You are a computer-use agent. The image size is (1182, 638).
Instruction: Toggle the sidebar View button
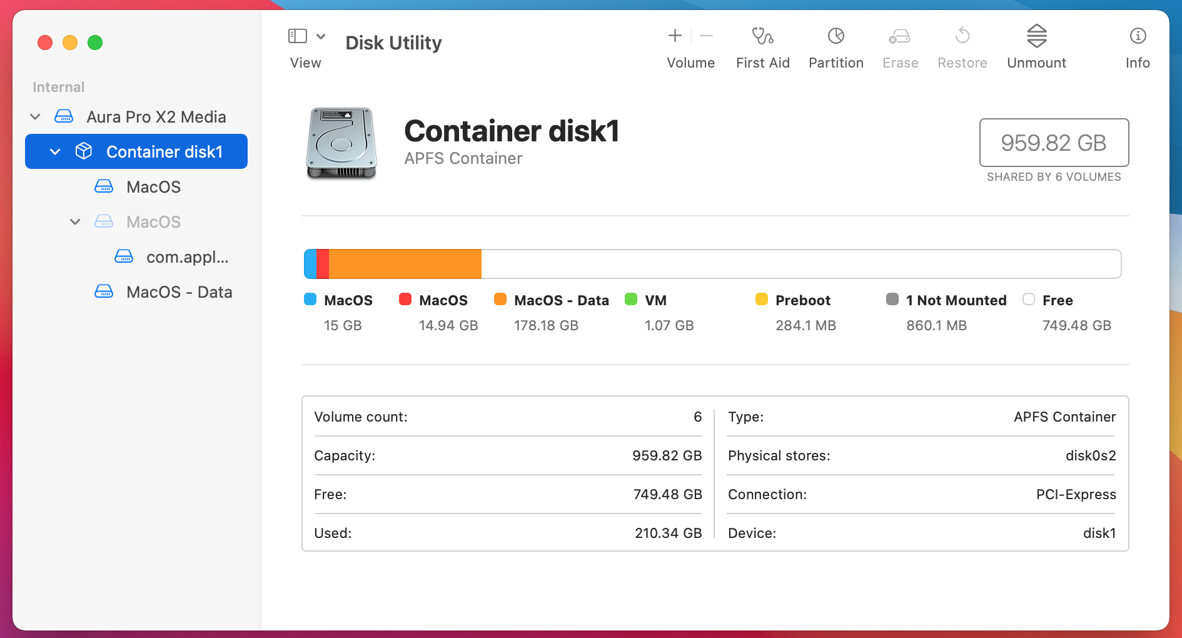pyautogui.click(x=298, y=36)
